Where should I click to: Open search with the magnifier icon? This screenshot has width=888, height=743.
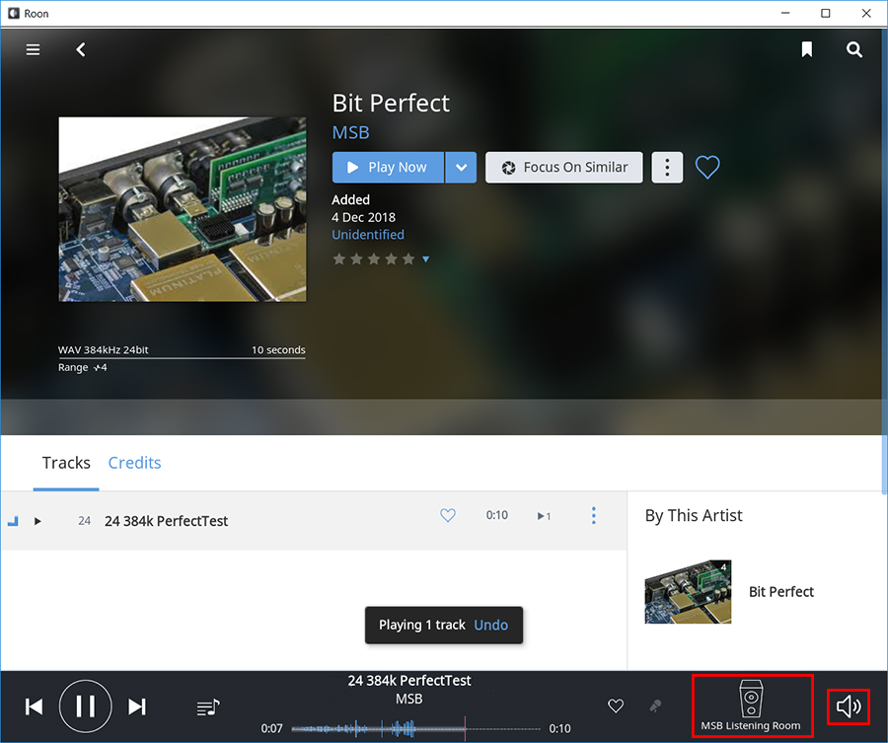[854, 49]
